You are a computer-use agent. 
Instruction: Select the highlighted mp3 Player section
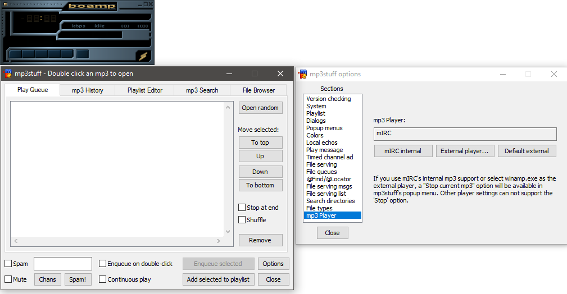tap(333, 215)
